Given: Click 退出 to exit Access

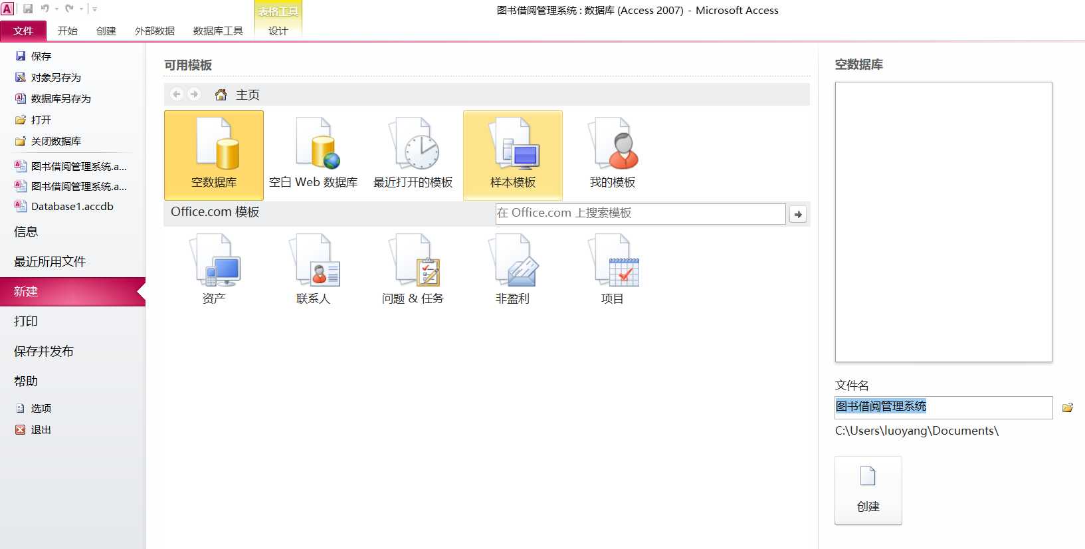Looking at the screenshot, I should (x=41, y=429).
